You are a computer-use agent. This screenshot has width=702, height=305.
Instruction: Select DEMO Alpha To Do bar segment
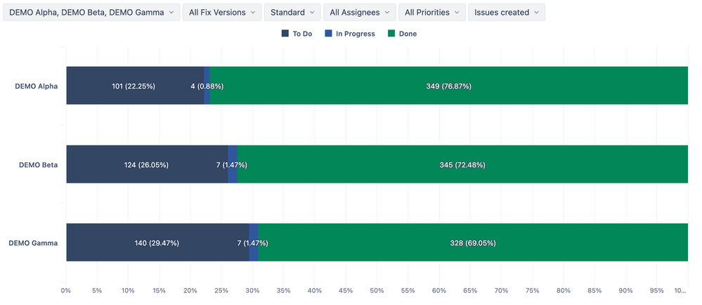135,86
